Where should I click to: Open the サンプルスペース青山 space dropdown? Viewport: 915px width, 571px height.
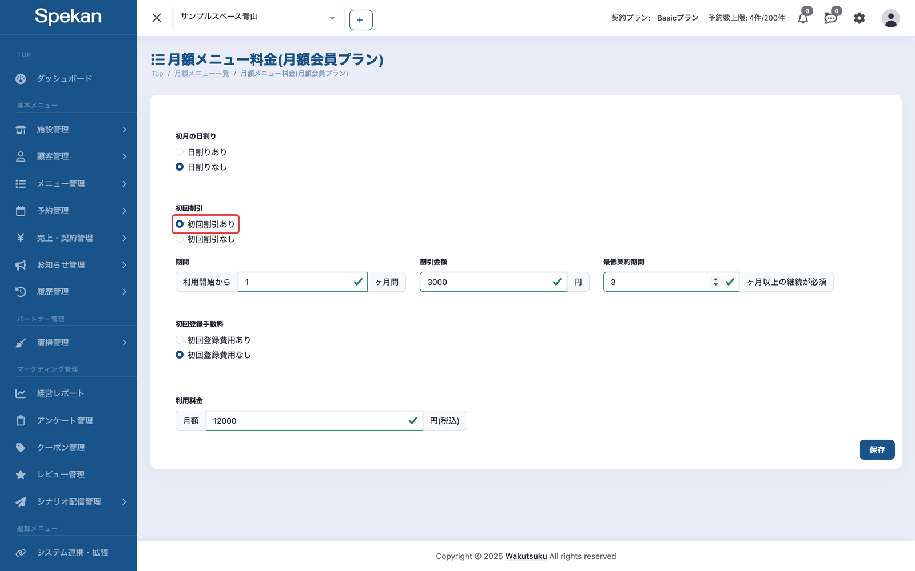tap(258, 18)
